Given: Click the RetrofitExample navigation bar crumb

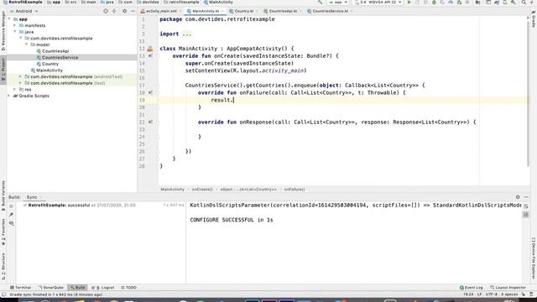Looking at the screenshot, I should (x=23, y=2).
